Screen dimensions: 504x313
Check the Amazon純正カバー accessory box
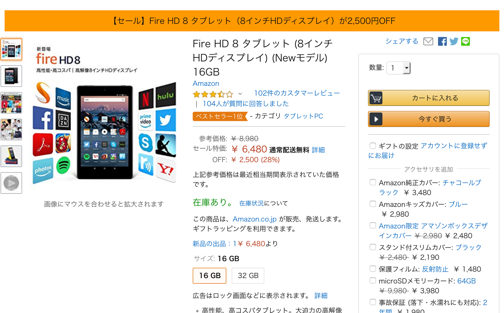tap(373, 182)
